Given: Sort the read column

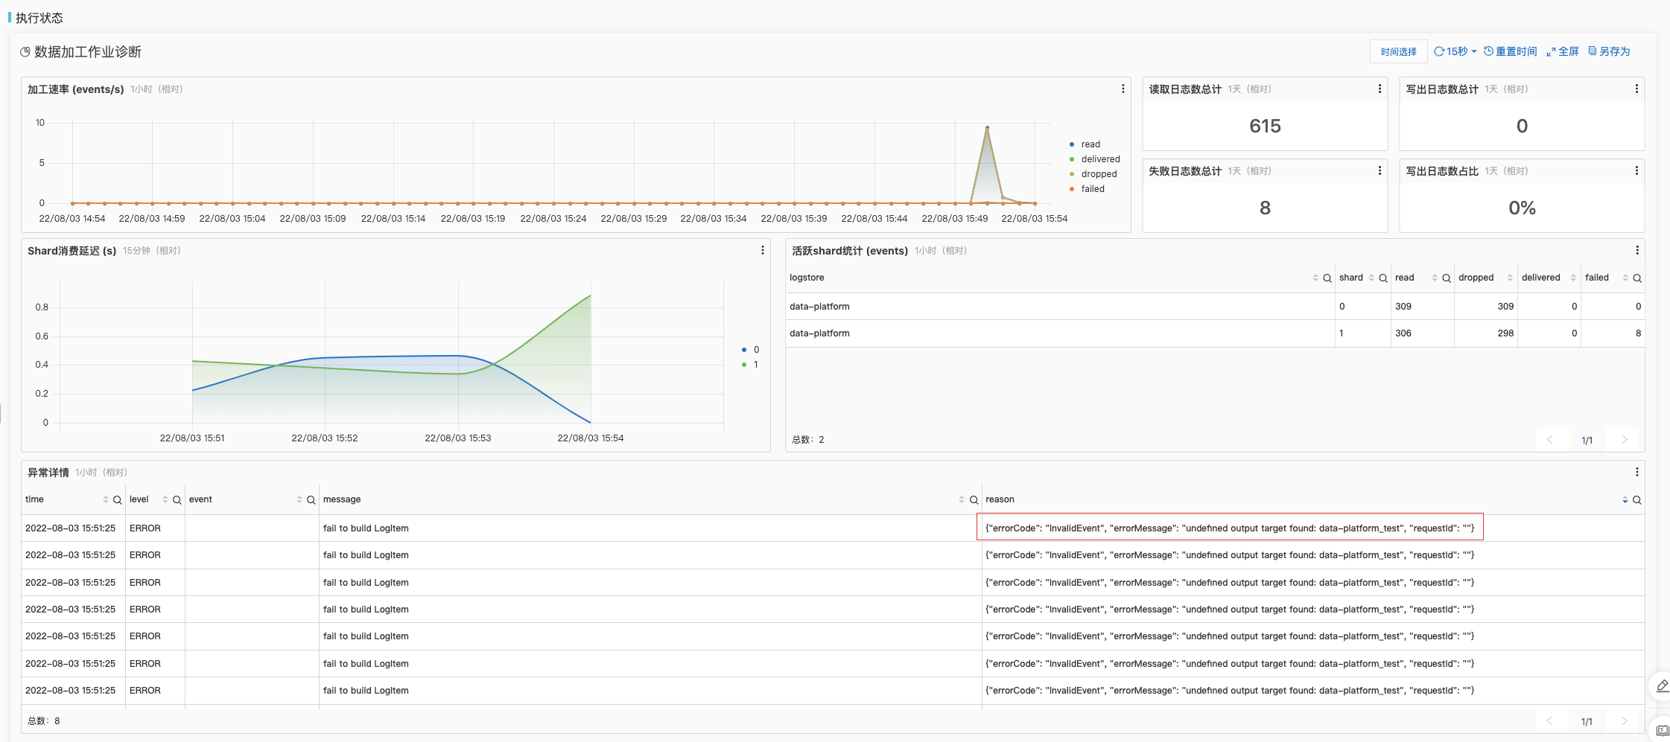Looking at the screenshot, I should click(x=1435, y=278).
